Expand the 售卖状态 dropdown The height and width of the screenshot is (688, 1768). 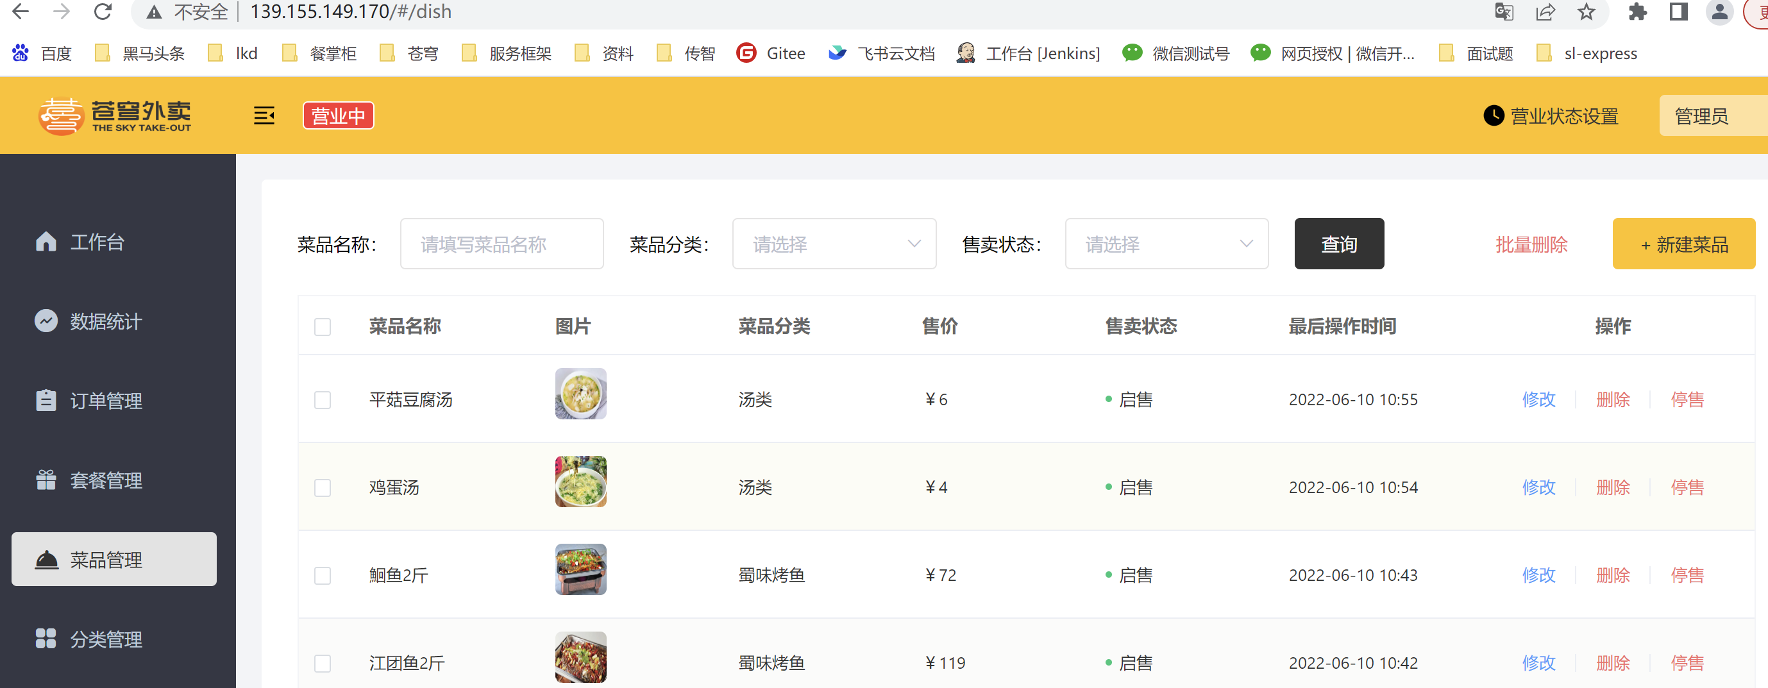coord(1166,244)
